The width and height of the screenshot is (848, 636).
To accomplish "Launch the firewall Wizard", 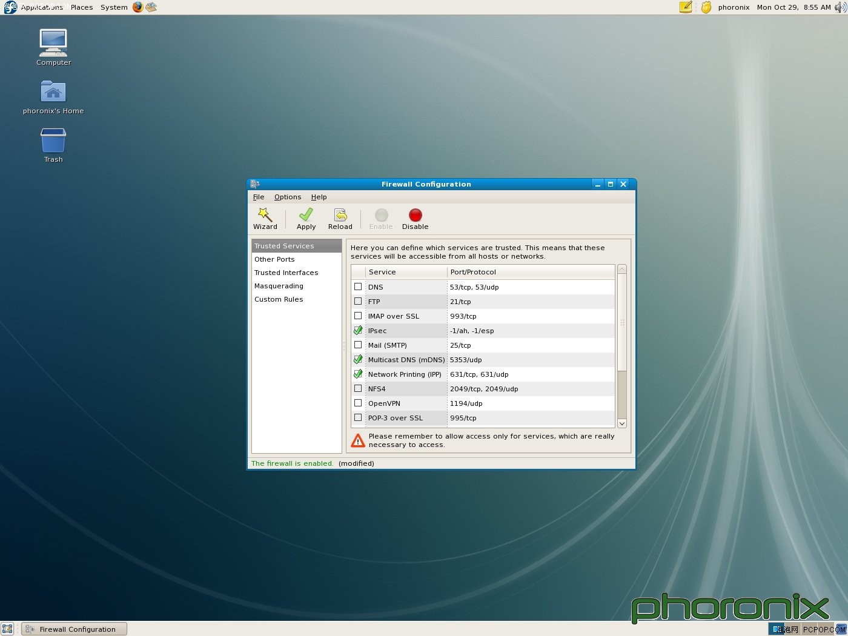I will point(265,219).
